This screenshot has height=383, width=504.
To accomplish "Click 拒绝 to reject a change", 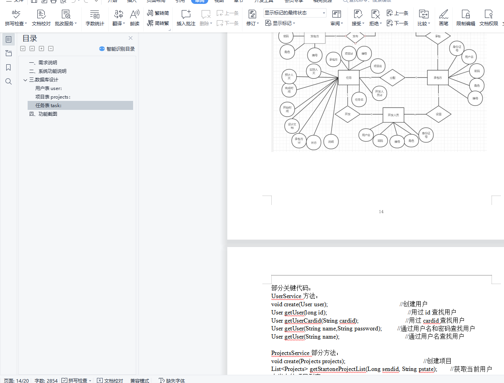I will [376, 18].
